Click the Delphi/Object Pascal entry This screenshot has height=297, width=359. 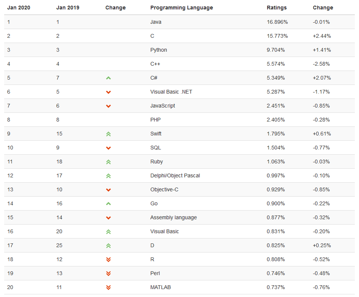[x=175, y=175]
